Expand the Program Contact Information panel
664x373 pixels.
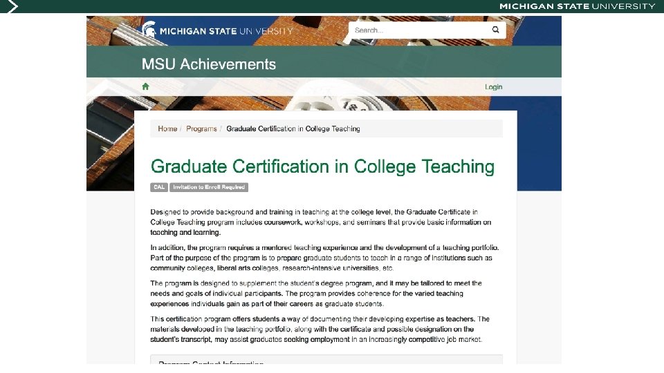point(326,361)
